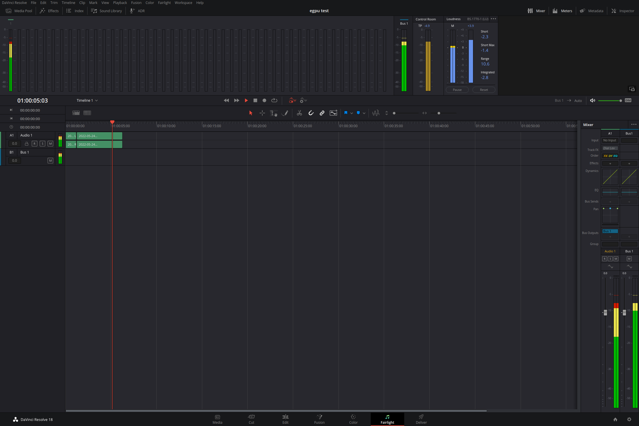The width and height of the screenshot is (639, 426).
Task: Click the track grid view icon
Action: 87,113
